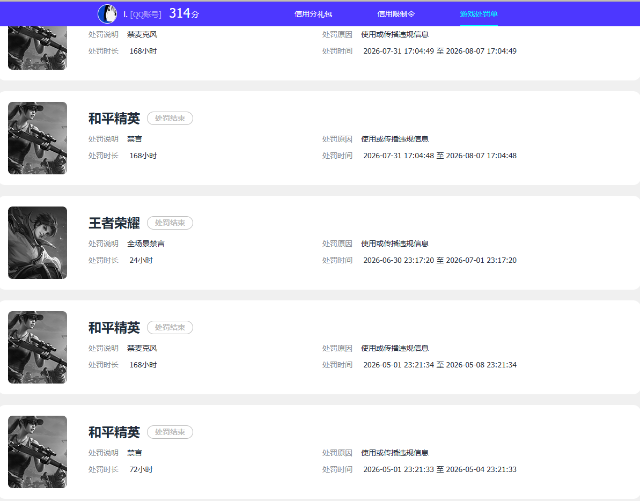The width and height of the screenshot is (640, 501).
Task: Click 禁麦克风 in the 2026-05-01 record
Action: [x=142, y=349]
